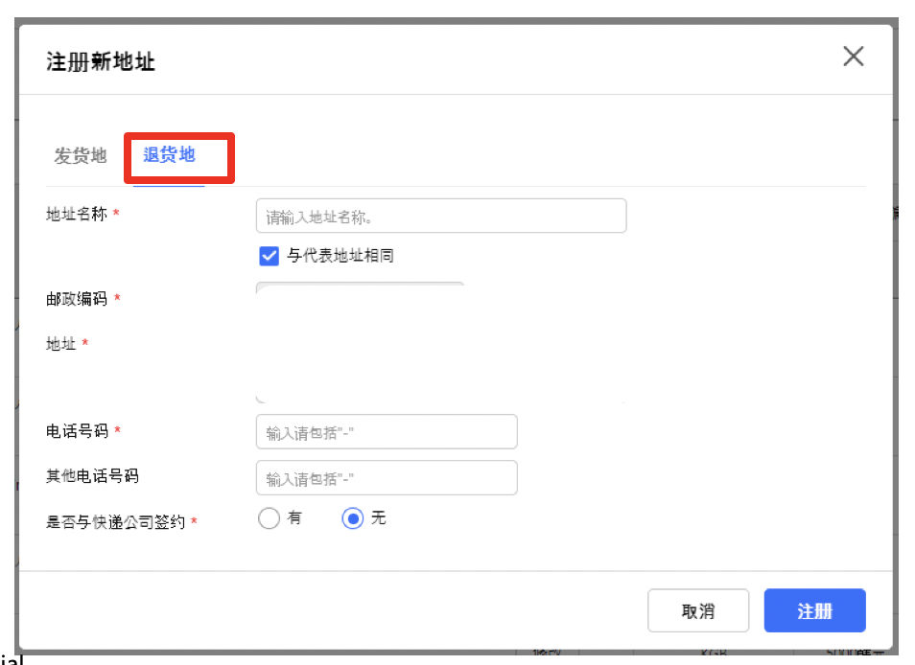Viewport: 915px width, 665px height.
Task: Click the 其他电话号码 field label
Action: [x=85, y=477]
